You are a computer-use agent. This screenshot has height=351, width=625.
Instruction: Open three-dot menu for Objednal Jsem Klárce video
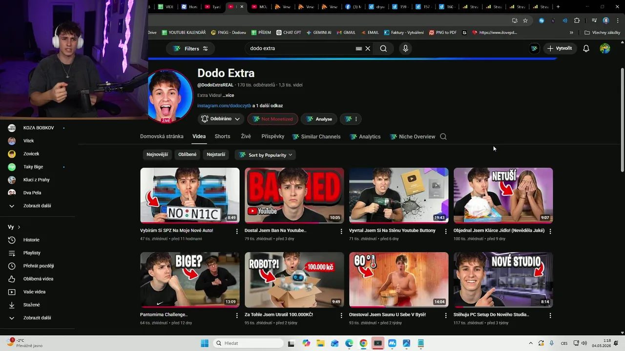point(550,231)
